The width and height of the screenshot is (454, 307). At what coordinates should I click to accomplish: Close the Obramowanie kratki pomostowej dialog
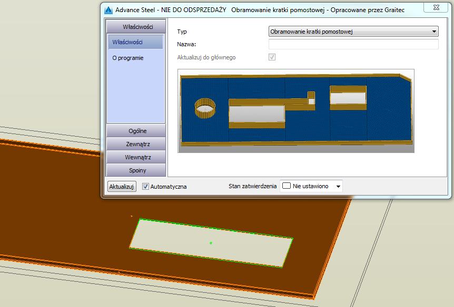click(x=436, y=7)
